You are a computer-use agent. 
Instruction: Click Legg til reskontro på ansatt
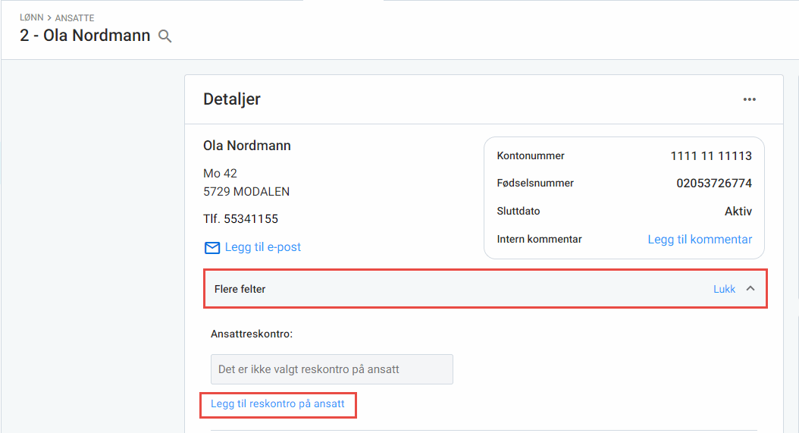277,404
